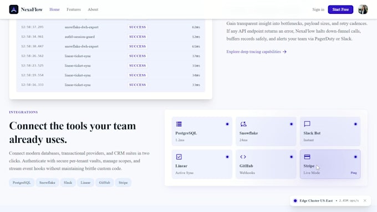Select the Stripe tag pill
The image size is (377, 212).
point(123,183)
